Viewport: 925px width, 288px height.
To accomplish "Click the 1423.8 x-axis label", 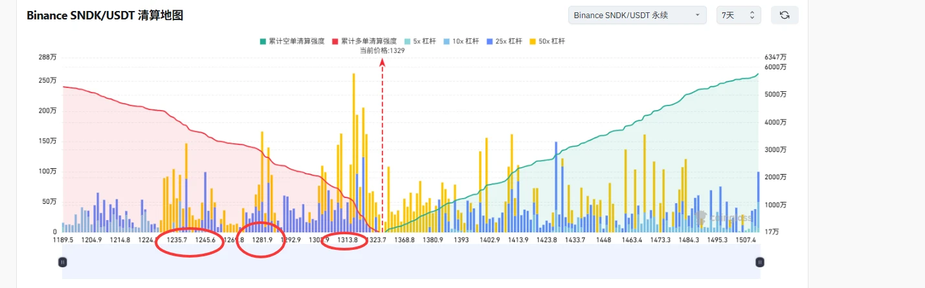I will [547, 240].
